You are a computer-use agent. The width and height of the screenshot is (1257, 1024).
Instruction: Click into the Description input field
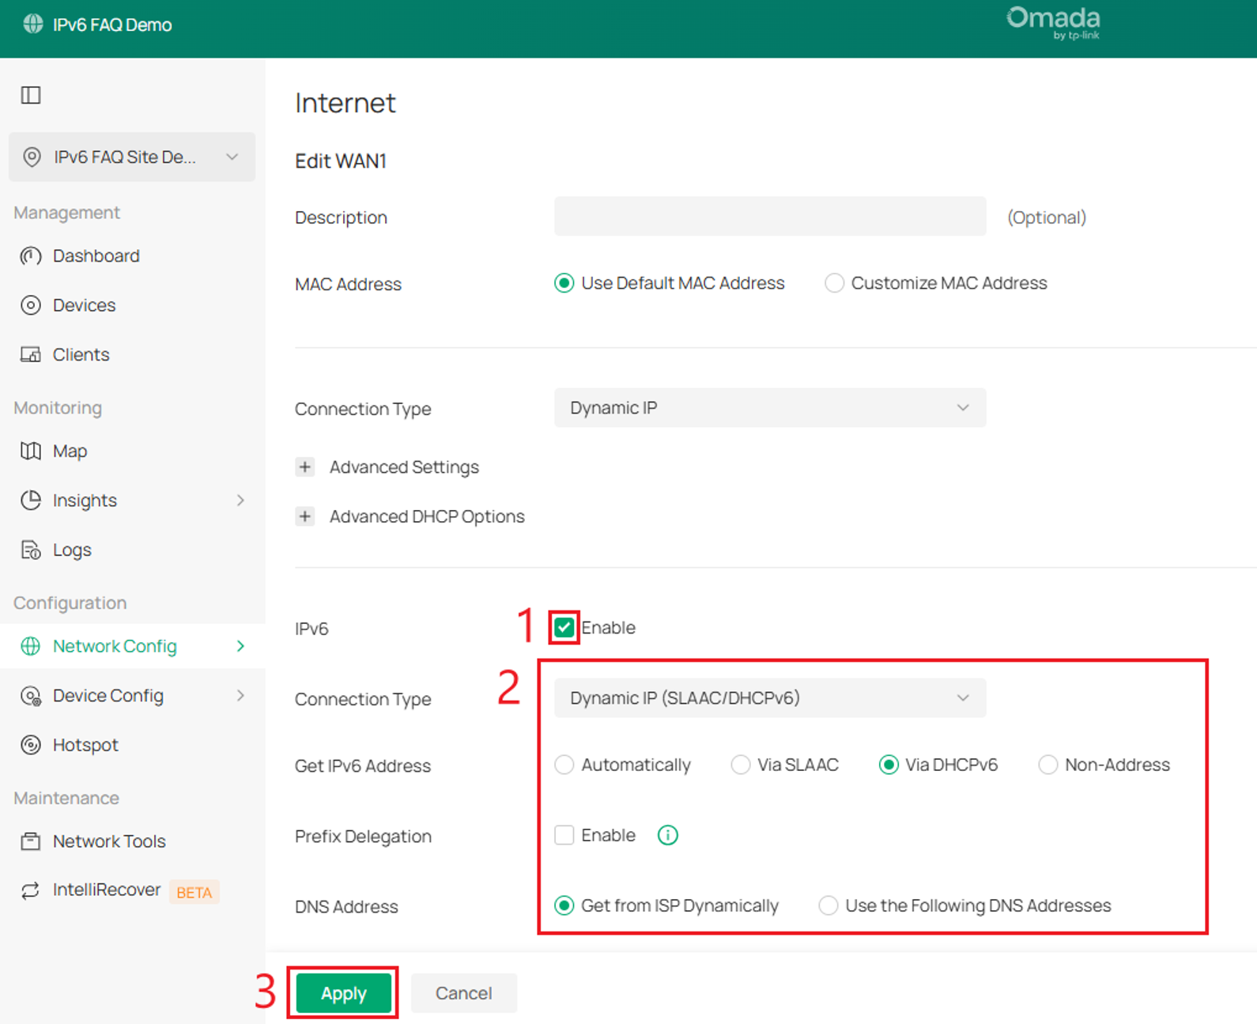[x=770, y=217]
